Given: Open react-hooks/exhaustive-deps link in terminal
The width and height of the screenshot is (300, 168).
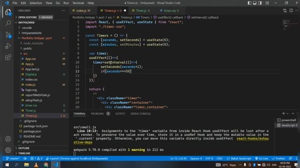Looking at the screenshot, I should [253, 139].
